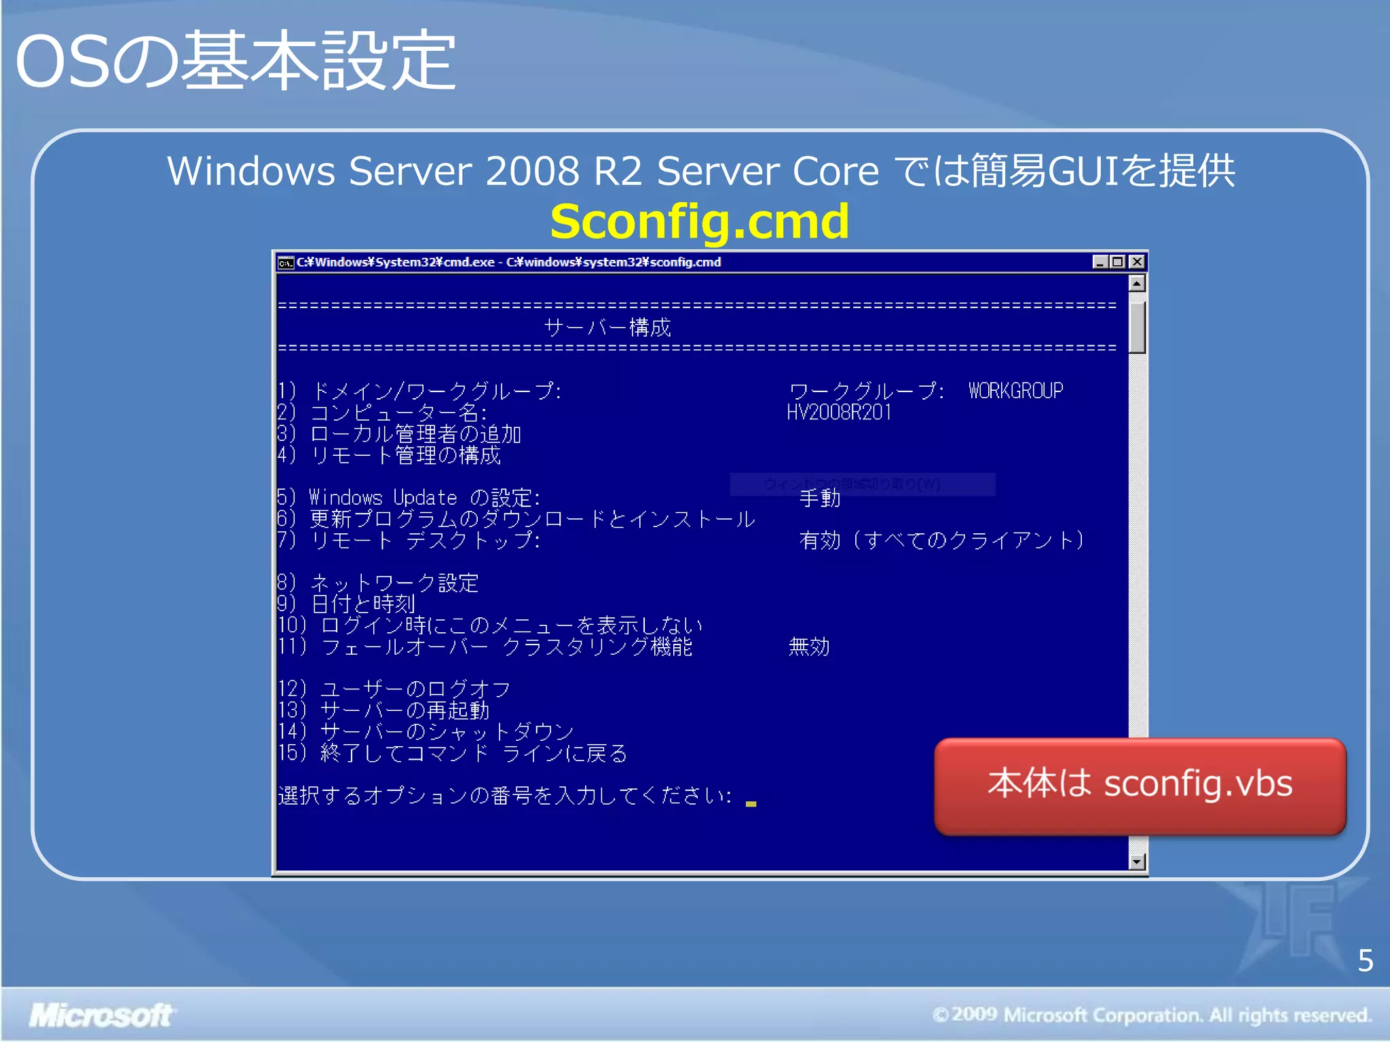Viewport: 1390px width, 1042px height.
Task: Click the computer name HV2008R201
Action: coord(839,412)
